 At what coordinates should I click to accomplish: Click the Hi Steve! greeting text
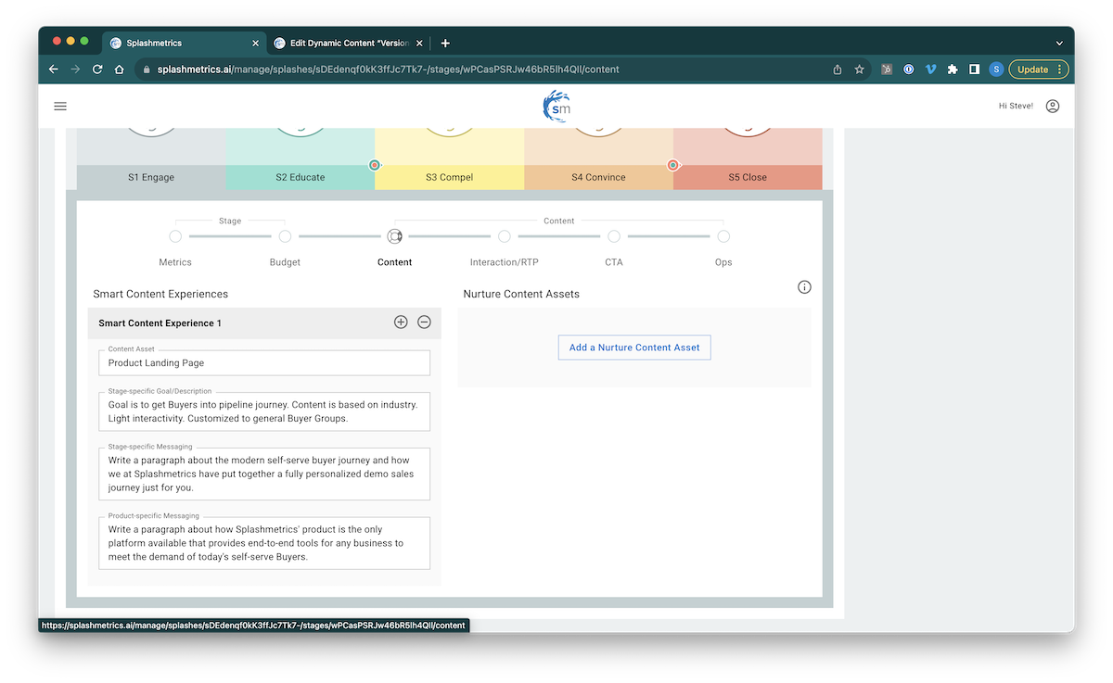coord(1016,107)
